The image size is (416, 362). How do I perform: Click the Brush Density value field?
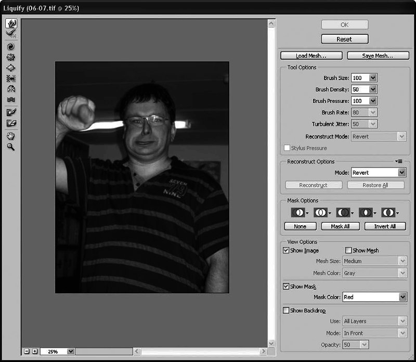click(x=360, y=89)
